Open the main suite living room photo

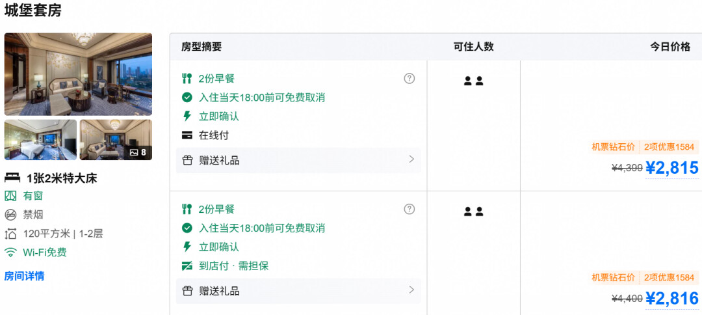tap(79, 74)
